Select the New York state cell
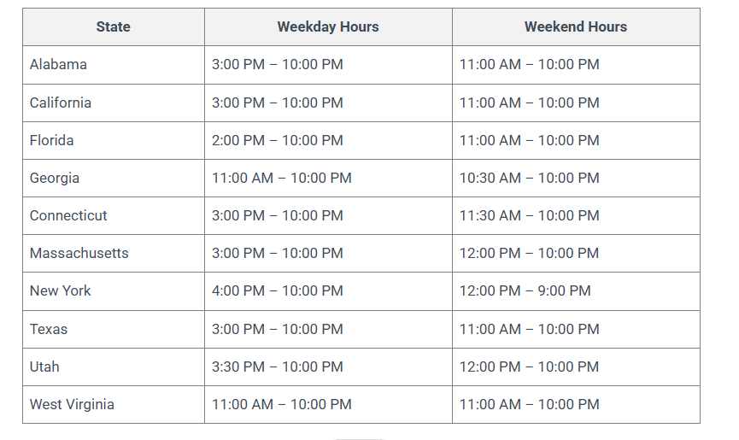 click(x=61, y=290)
